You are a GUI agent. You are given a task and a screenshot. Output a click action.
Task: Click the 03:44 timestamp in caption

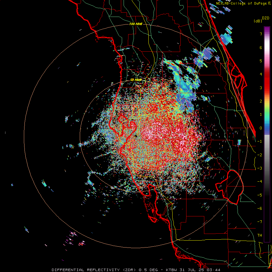(213, 270)
